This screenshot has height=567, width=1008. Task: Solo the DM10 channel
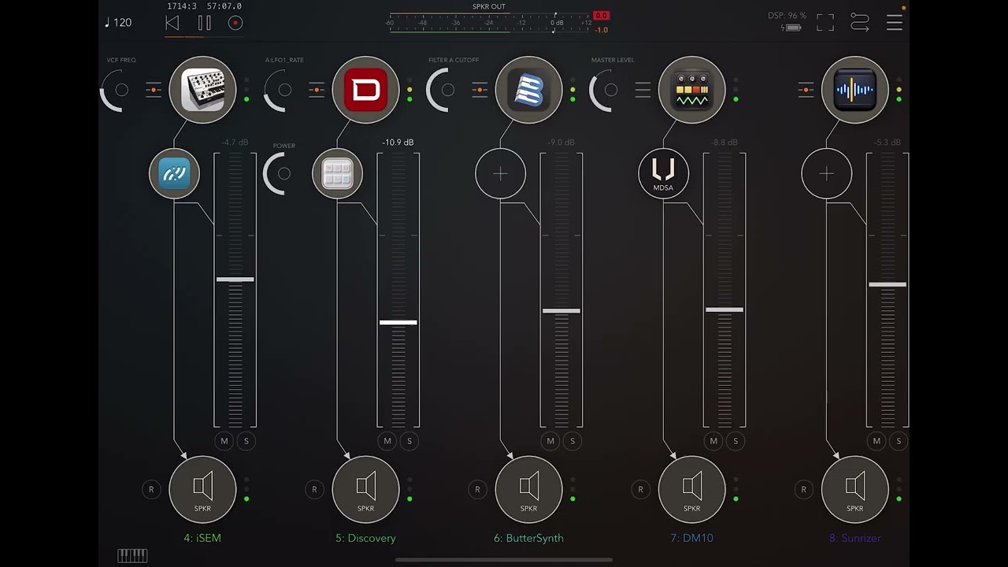[736, 441]
